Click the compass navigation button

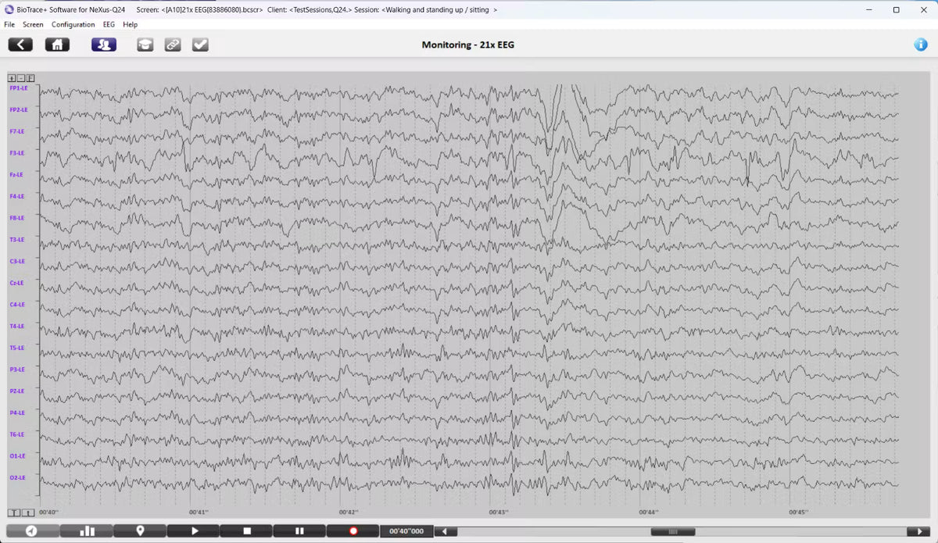click(x=32, y=530)
